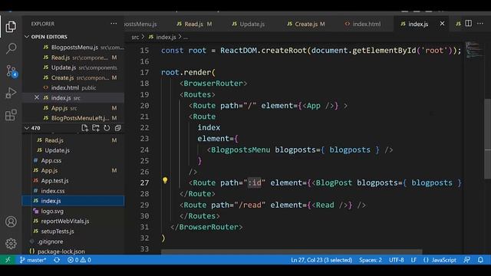
Task: Switch to the Read.js tab
Action: click(x=194, y=24)
